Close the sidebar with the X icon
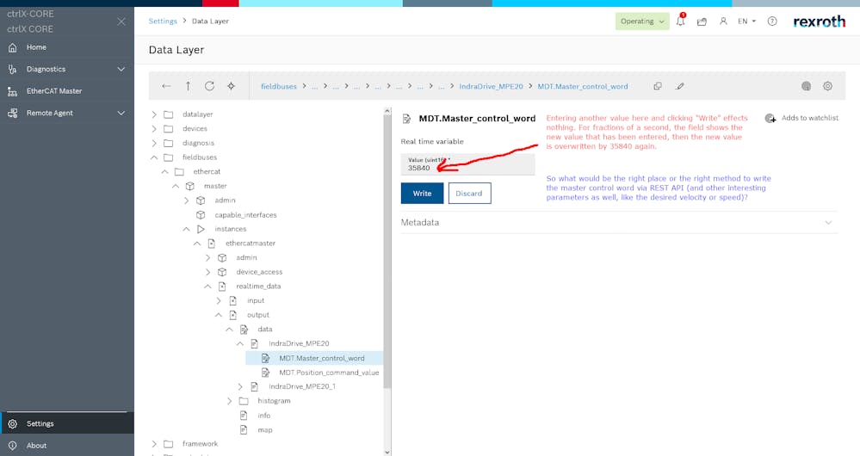Screen dimensions: 860x456 (121, 22)
